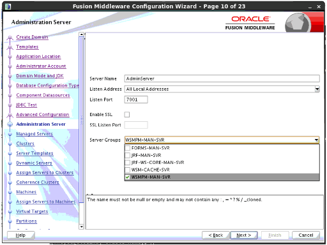Go to the Clusters step
Image resolution: width=327 pixels, height=245 pixels.
pos(25,144)
